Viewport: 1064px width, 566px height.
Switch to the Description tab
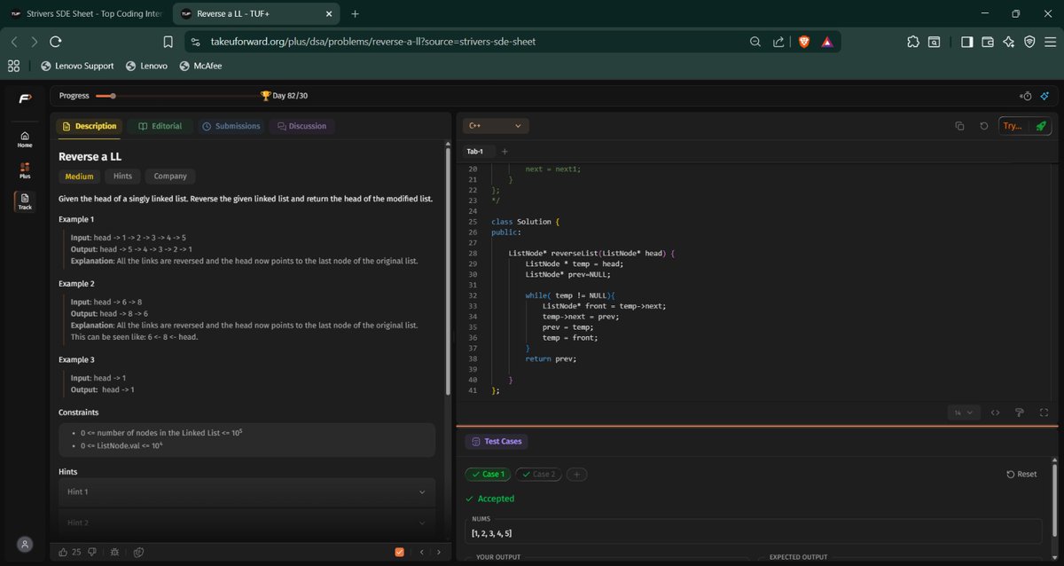point(89,126)
